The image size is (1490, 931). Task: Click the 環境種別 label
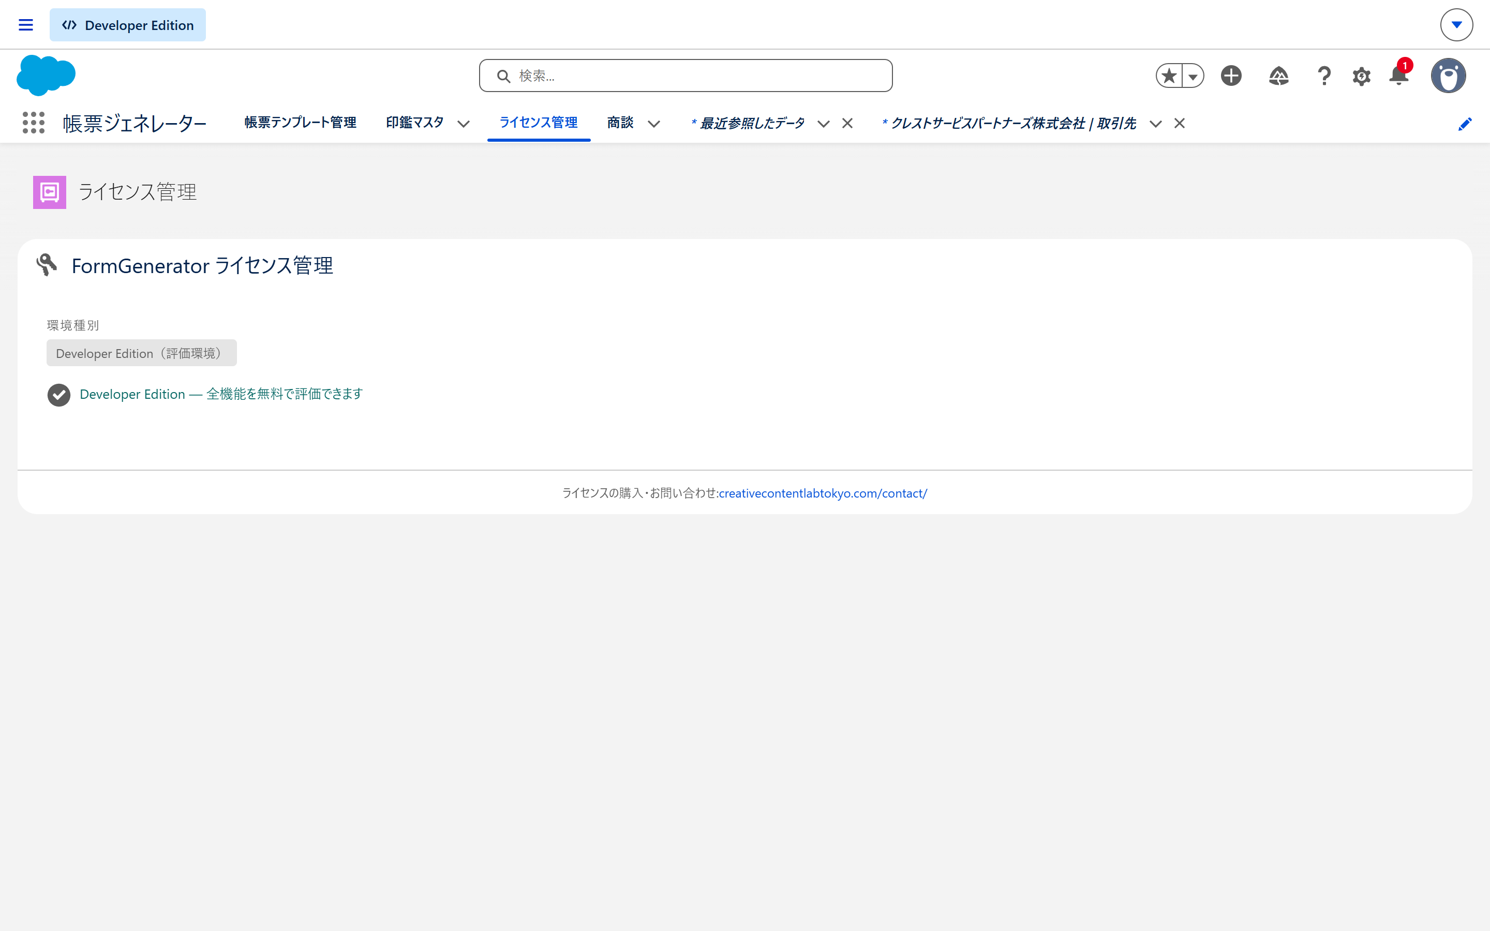[x=72, y=325]
